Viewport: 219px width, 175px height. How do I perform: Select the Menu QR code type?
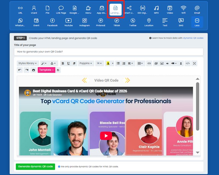tap(88, 10)
